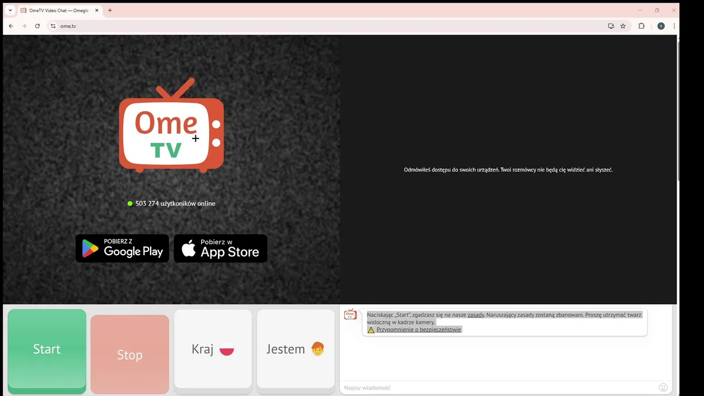704x396 pixels.
Task: Click the browser back arrow
Action: (x=11, y=26)
